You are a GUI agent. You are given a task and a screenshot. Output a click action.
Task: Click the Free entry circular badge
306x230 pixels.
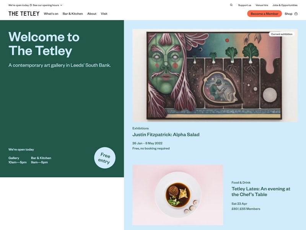coord(105,158)
